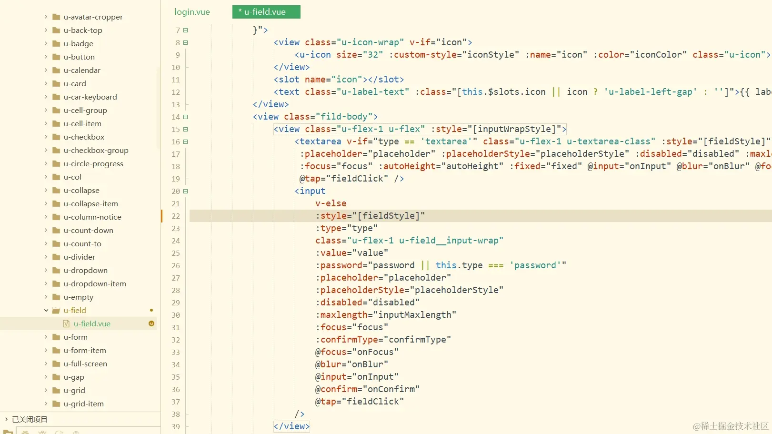The height and width of the screenshot is (434, 772).
Task: Select the u-back-top folder
Action: click(x=83, y=30)
